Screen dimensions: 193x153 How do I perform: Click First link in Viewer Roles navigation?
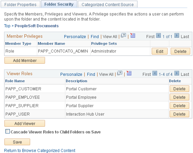tap(147, 74)
